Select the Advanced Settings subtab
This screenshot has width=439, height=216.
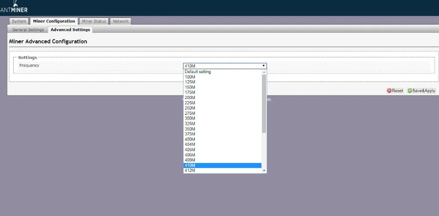pyautogui.click(x=70, y=30)
